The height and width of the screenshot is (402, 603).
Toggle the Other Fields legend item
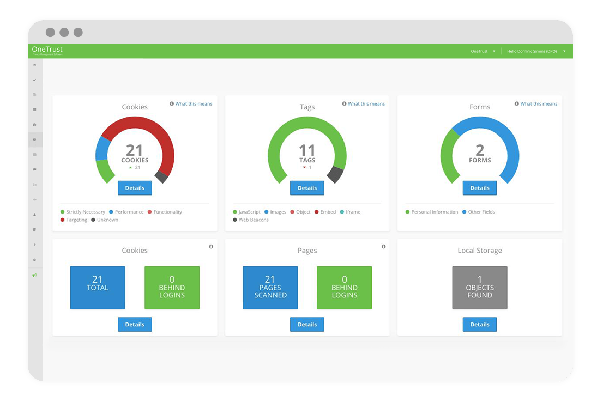click(478, 212)
